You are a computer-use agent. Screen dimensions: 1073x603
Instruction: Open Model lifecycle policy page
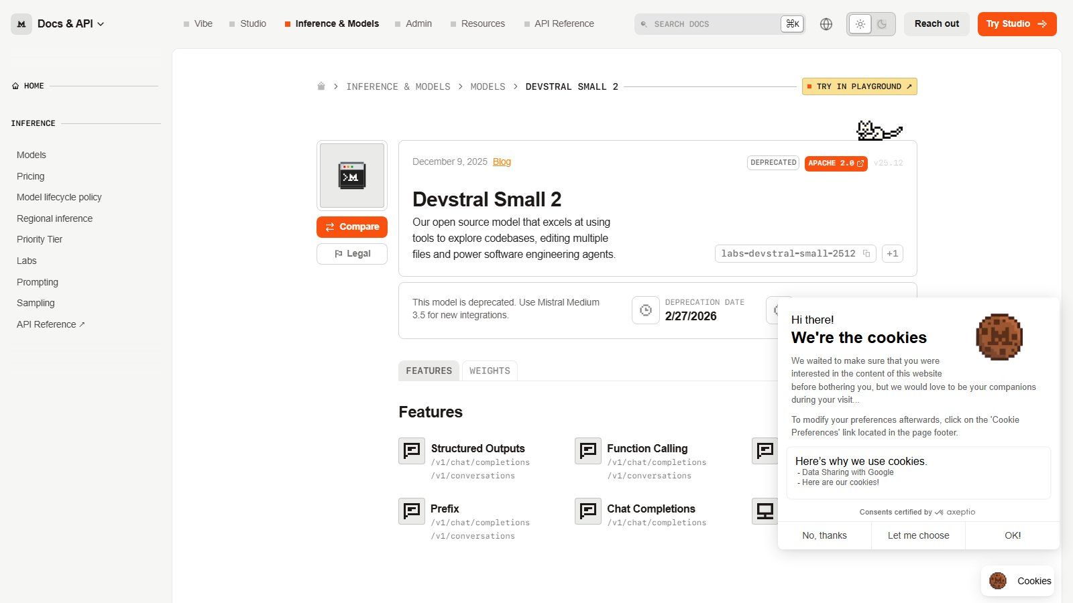tap(59, 197)
